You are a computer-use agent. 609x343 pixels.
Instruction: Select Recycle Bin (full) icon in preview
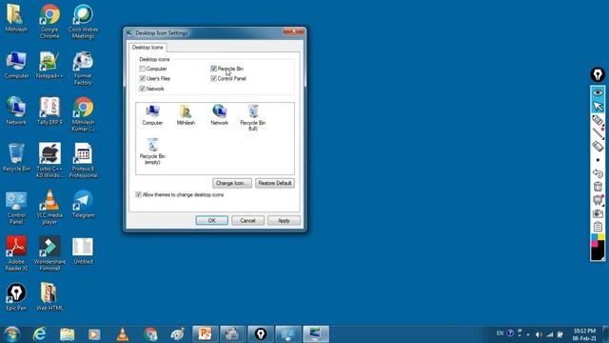tap(253, 118)
